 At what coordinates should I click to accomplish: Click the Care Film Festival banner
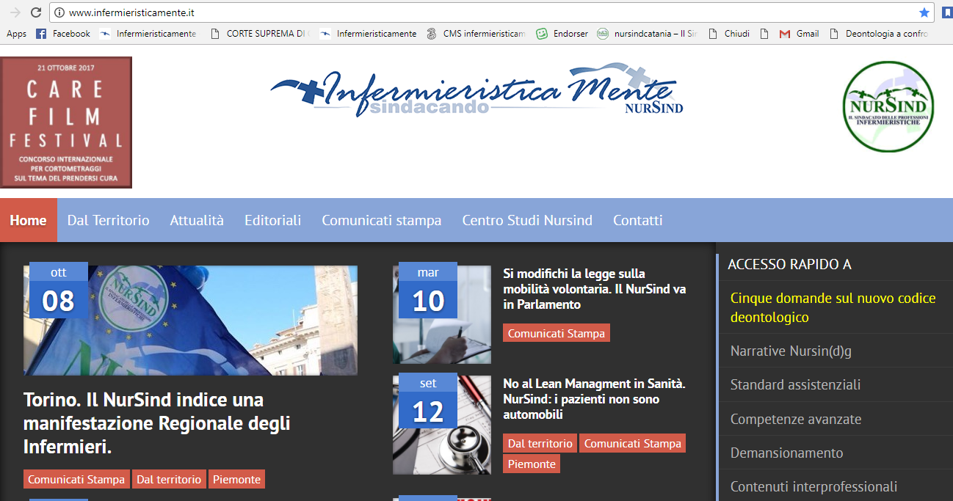click(66, 122)
